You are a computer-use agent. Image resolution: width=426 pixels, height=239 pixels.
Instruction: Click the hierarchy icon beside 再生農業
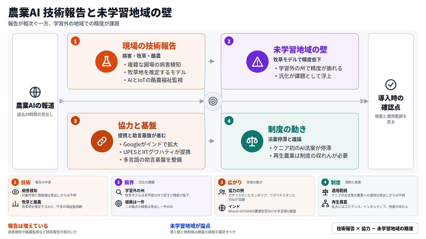coord(325,203)
